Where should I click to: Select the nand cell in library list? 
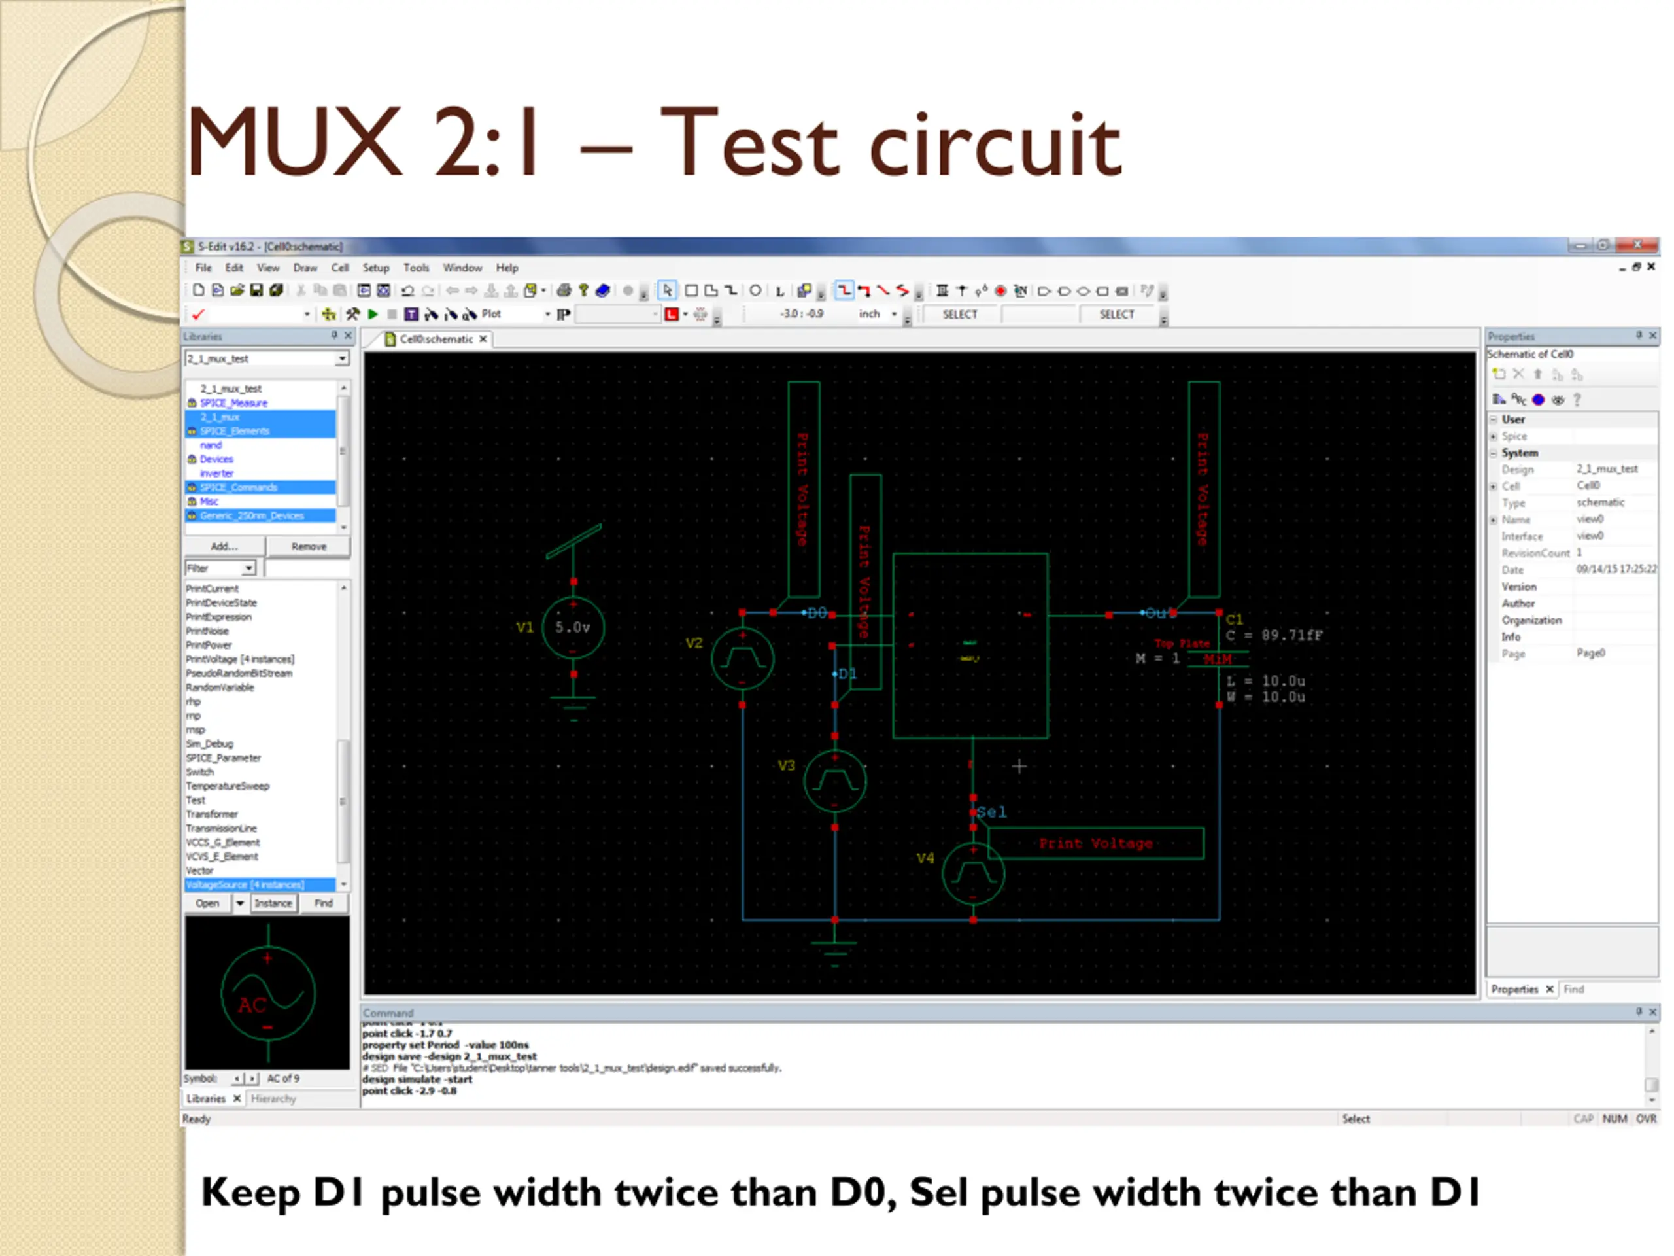pos(211,445)
